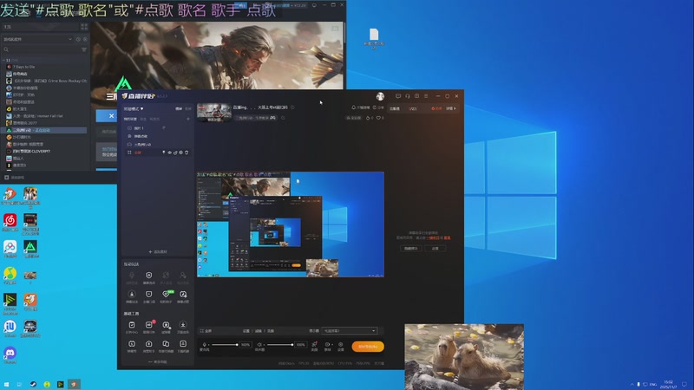Click the headset support icon in streaming app
This screenshot has height=390, width=694.
click(x=407, y=96)
